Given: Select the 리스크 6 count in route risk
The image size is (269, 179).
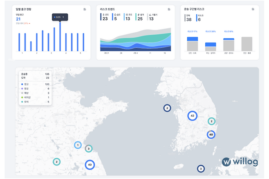Looking at the screenshot, I should [x=199, y=17].
